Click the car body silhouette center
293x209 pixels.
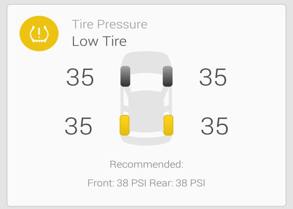click(146, 100)
